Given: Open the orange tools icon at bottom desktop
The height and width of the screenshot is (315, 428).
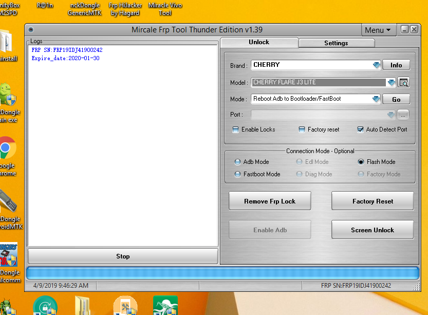Looking at the screenshot, I should point(125,306).
